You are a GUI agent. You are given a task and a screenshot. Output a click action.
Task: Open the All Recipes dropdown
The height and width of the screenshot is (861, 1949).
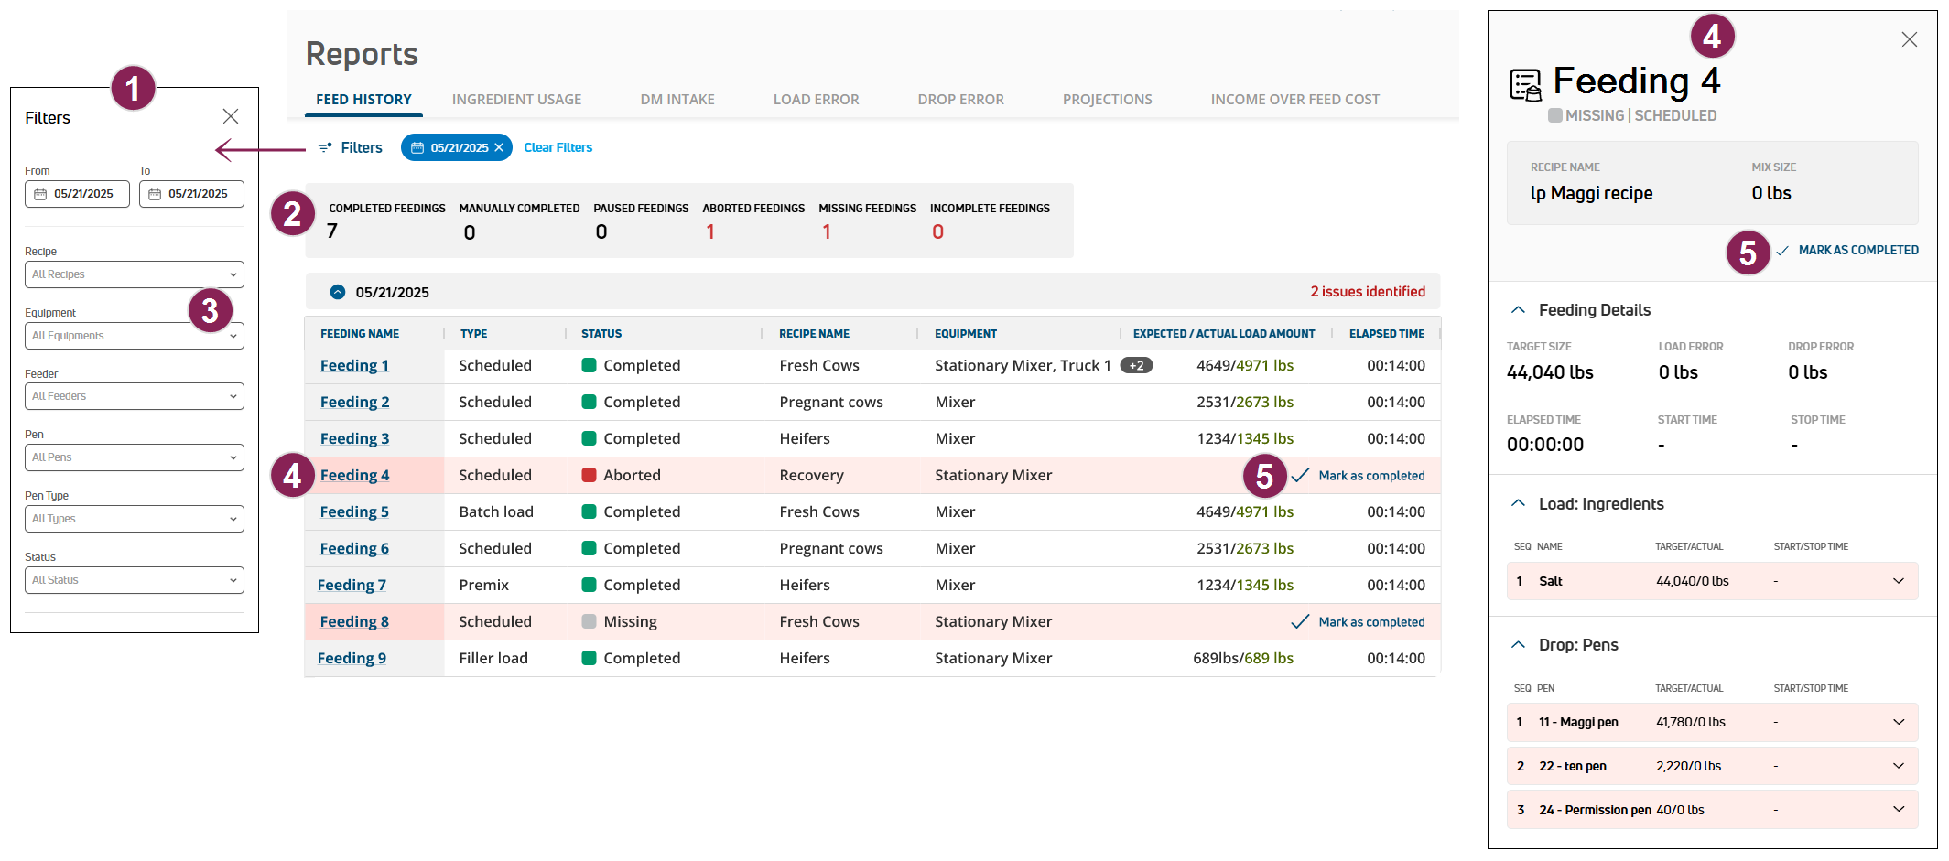coord(135,274)
